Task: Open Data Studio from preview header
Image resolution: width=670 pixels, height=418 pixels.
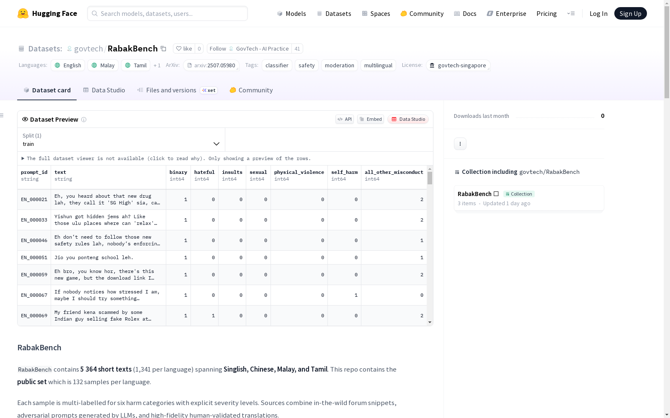Action: (x=408, y=119)
